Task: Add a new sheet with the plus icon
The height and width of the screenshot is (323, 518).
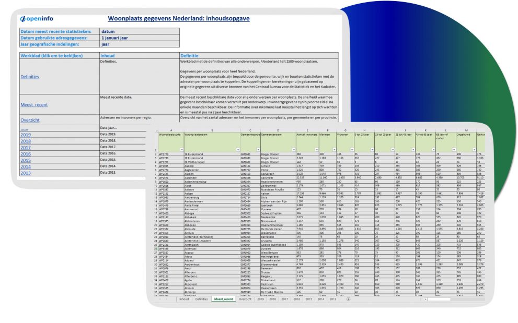Action: 348,299
